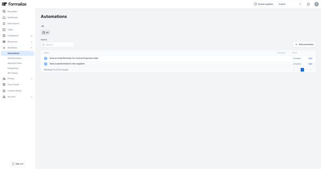Click the STATE column header

(x=294, y=53)
